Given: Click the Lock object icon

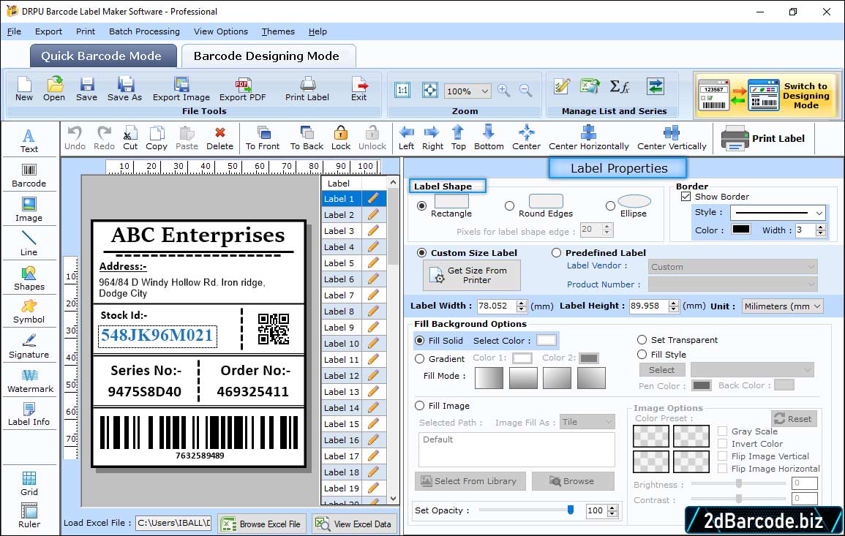Looking at the screenshot, I should 341,138.
